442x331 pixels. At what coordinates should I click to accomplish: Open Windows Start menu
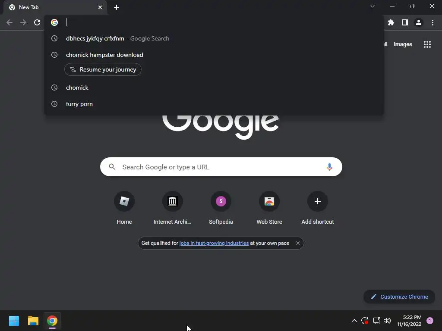[14, 321]
